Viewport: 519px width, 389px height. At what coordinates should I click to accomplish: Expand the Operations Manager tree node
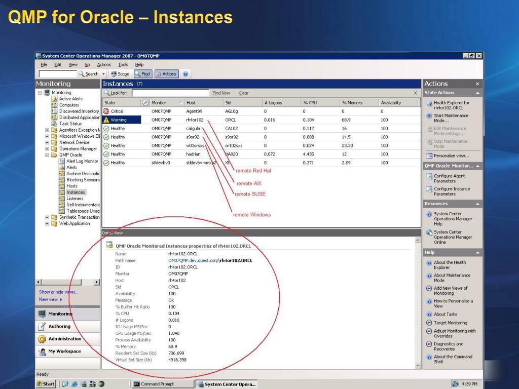point(47,149)
